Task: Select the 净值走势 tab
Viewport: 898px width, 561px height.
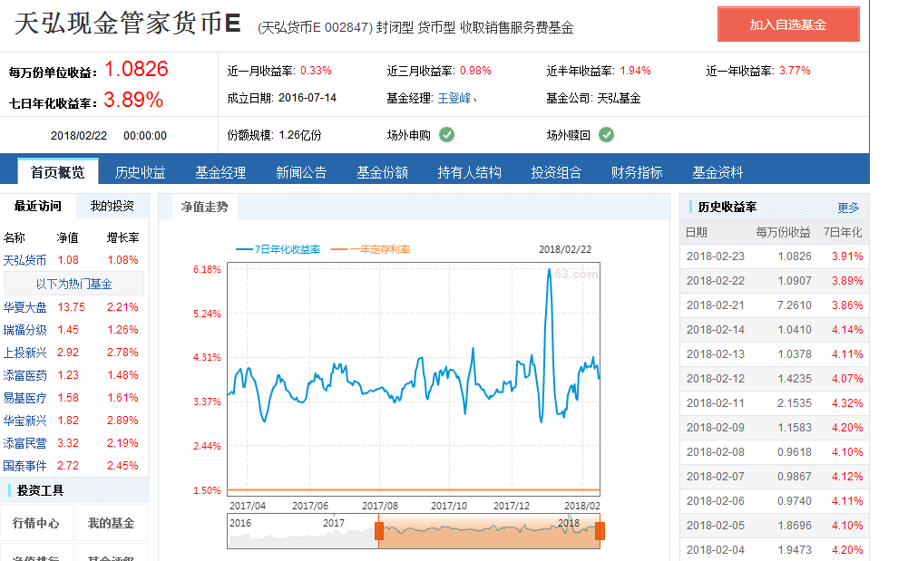Action: point(206,207)
